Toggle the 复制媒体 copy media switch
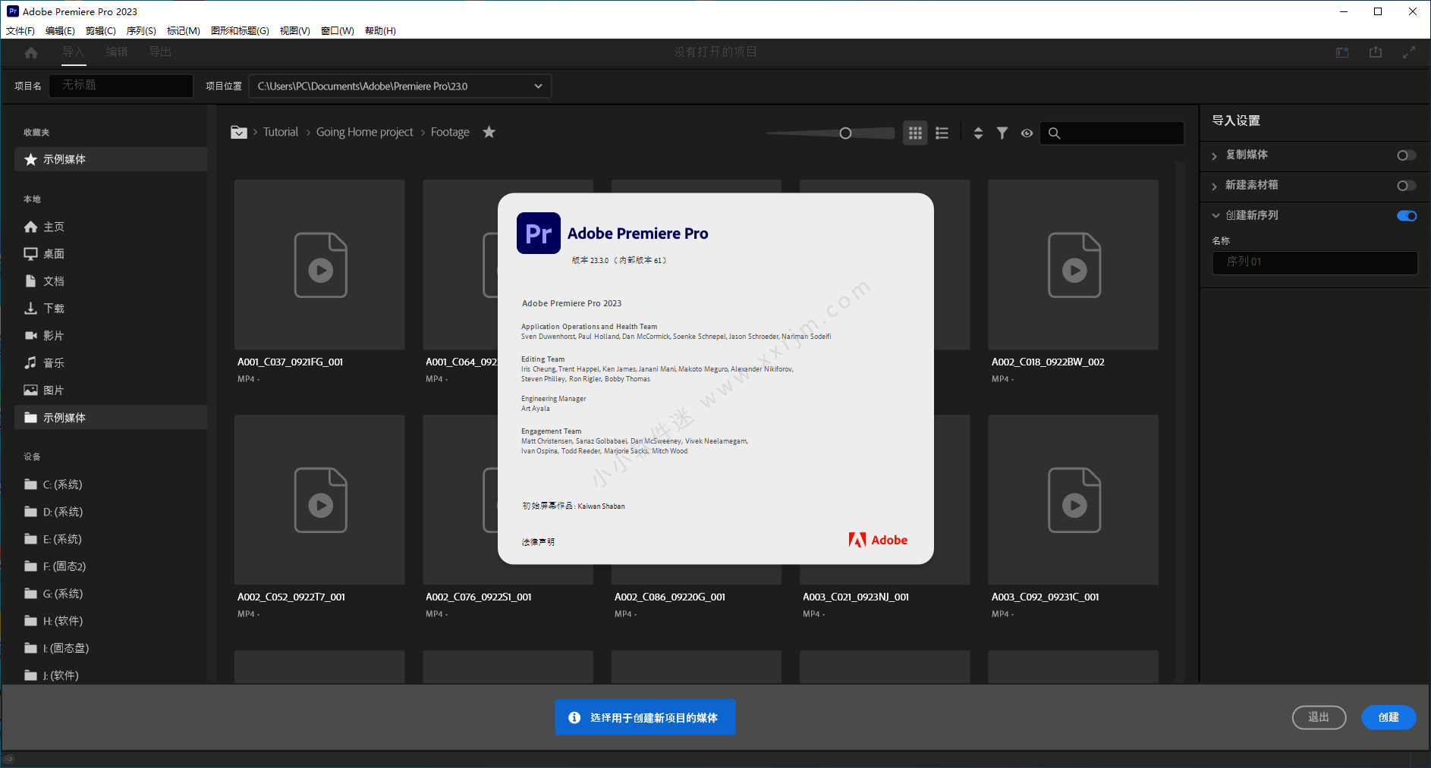 (x=1406, y=155)
